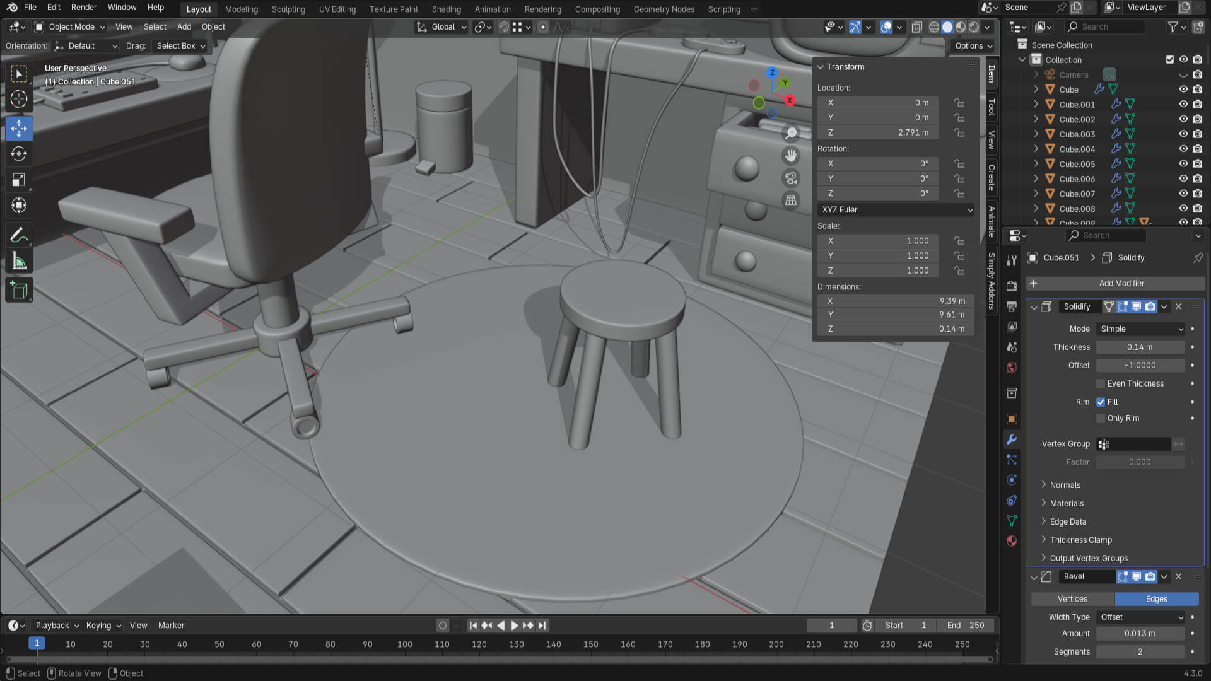Select the Measure tool
This screenshot has height=681, width=1211.
pos(19,261)
